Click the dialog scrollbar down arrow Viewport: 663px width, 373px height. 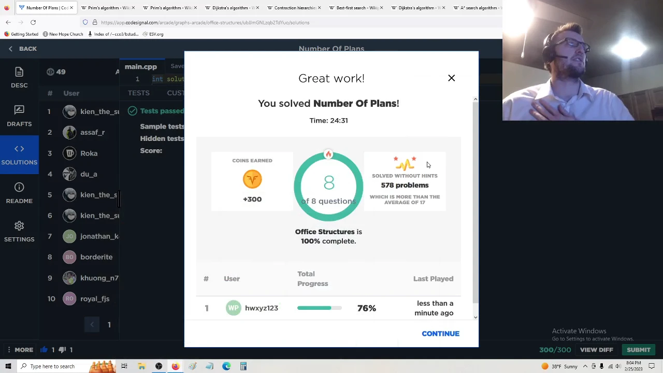pyautogui.click(x=475, y=317)
